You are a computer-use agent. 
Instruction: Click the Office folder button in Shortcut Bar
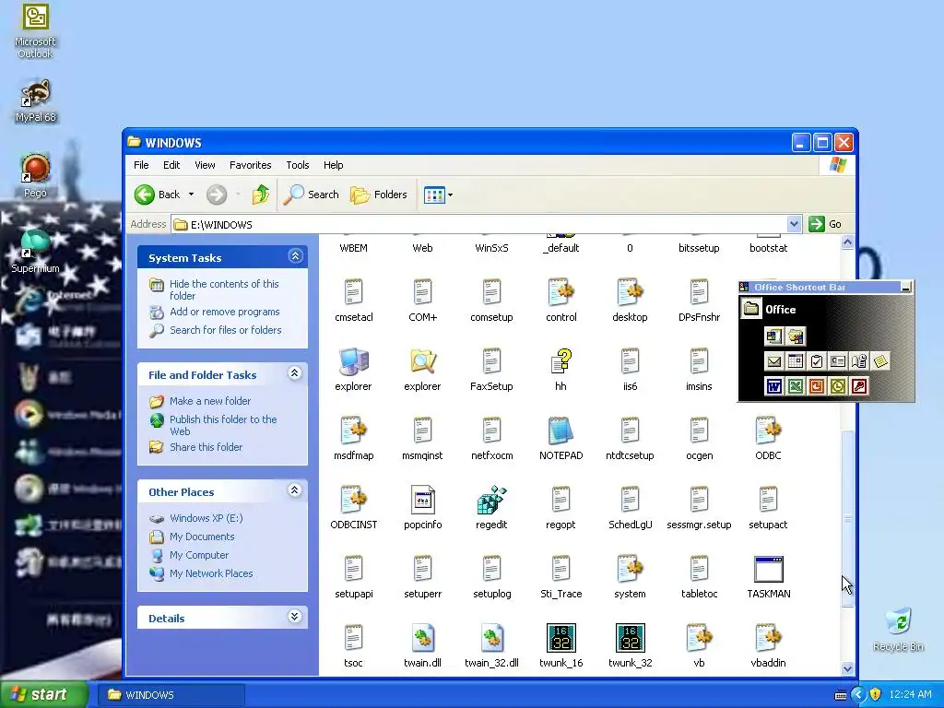tap(750, 309)
